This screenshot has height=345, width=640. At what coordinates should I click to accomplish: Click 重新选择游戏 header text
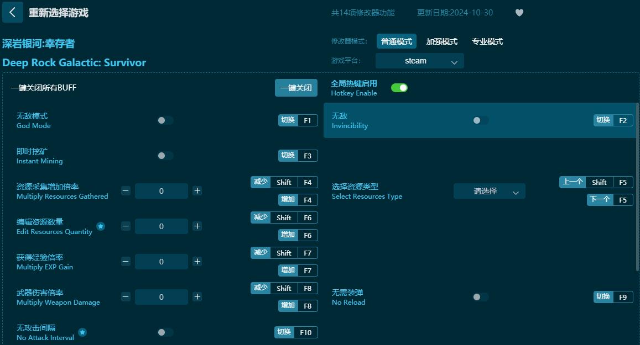(59, 13)
